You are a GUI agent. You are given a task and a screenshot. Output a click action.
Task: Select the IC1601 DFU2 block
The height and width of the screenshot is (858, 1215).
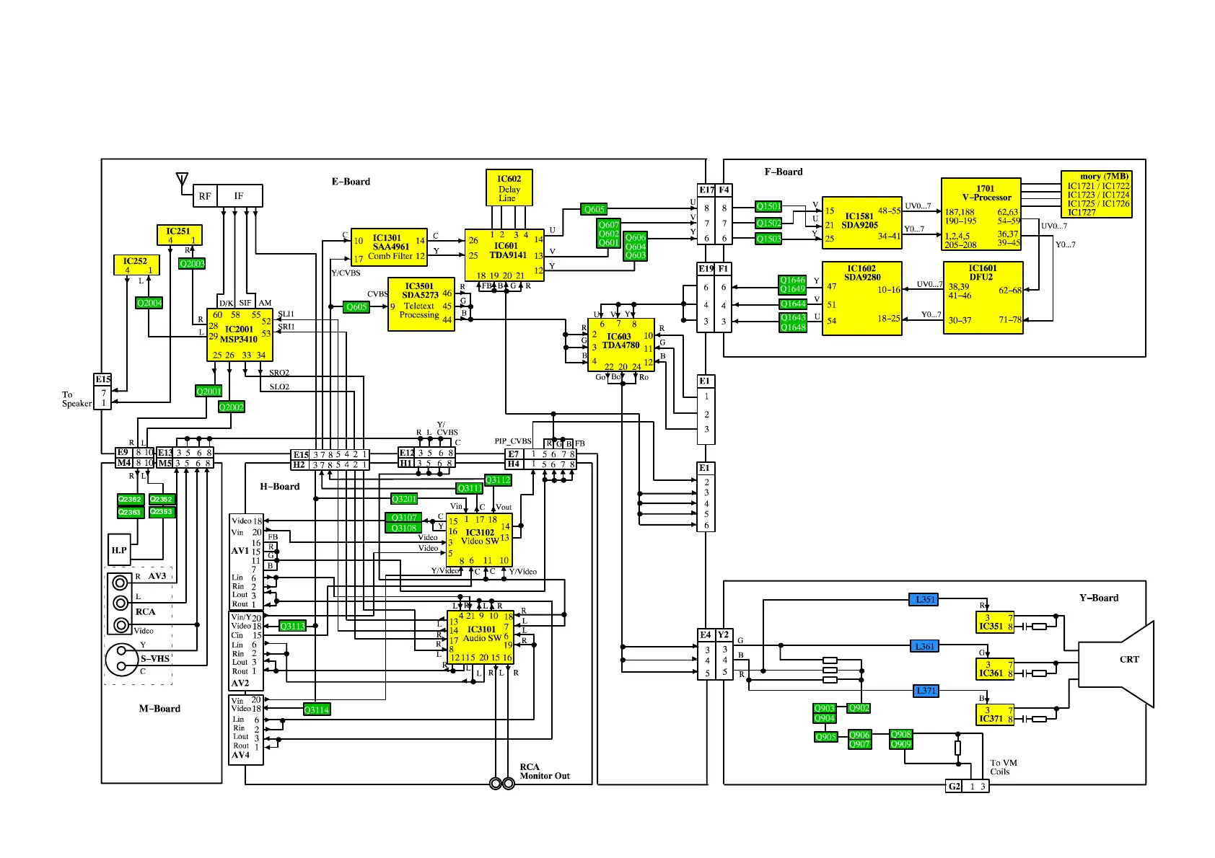(x=983, y=298)
